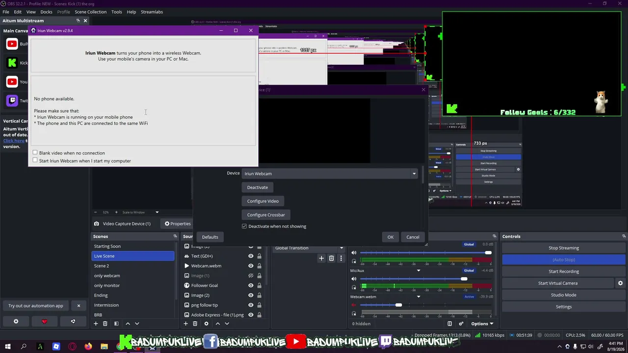Open the transition three-dot menu
Screen dimensions: 628x353
[341, 258]
